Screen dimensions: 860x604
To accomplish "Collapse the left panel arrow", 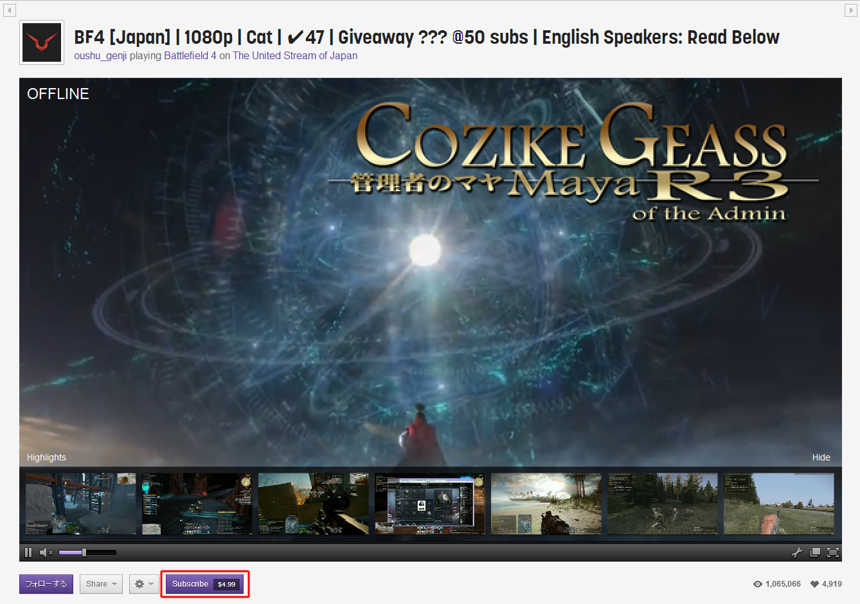I will pyautogui.click(x=10, y=10).
